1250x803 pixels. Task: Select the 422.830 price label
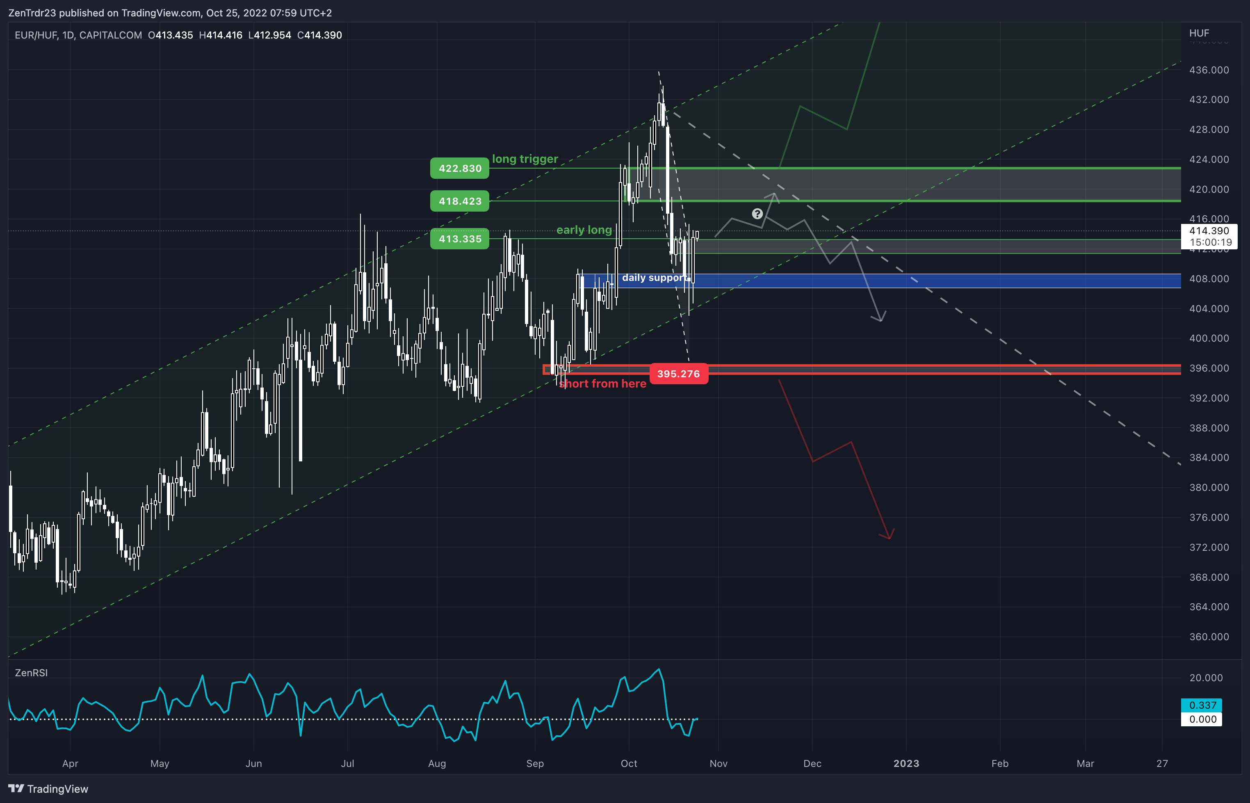tap(459, 169)
